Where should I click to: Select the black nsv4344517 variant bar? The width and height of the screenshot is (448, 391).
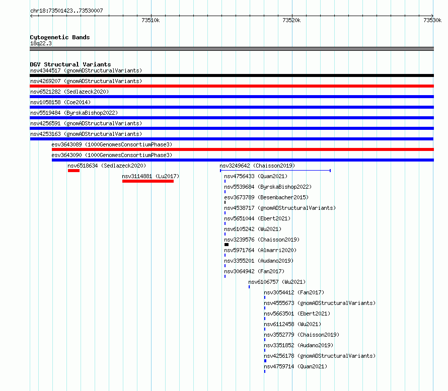coord(232,75)
